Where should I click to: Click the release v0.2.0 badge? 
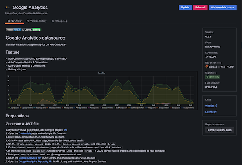point(14,29)
